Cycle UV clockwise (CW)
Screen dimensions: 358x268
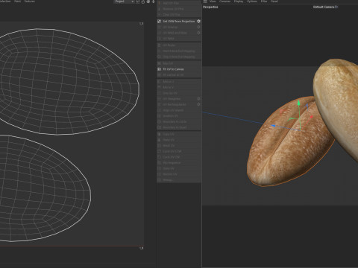172,157
